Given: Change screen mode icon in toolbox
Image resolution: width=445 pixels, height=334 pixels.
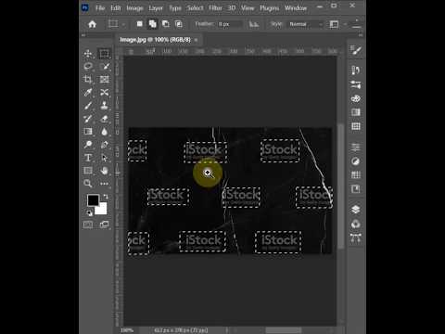Looking at the screenshot, I should click(104, 225).
